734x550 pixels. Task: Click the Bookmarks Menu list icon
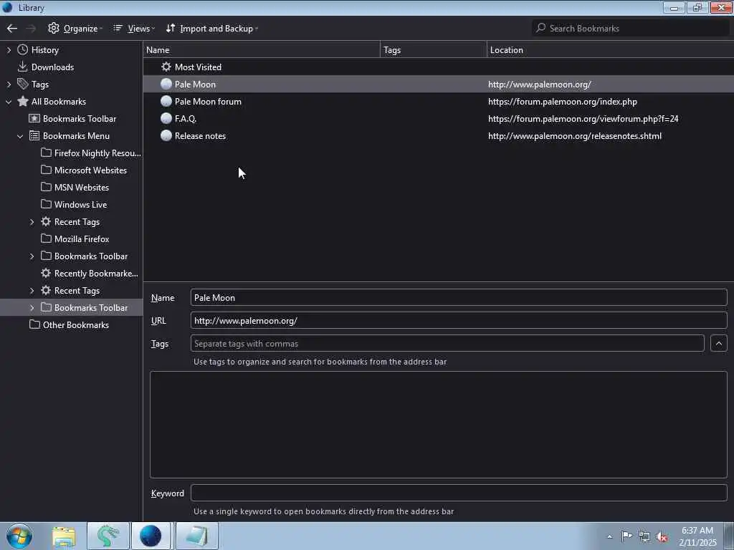coord(34,135)
